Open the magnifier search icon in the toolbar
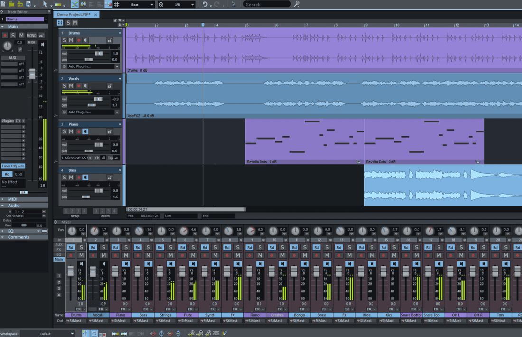This screenshot has width=522, height=337. click(x=296, y=4)
